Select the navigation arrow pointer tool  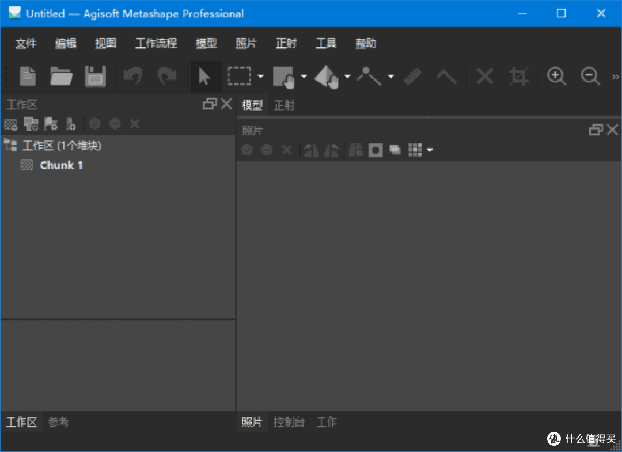(x=204, y=76)
